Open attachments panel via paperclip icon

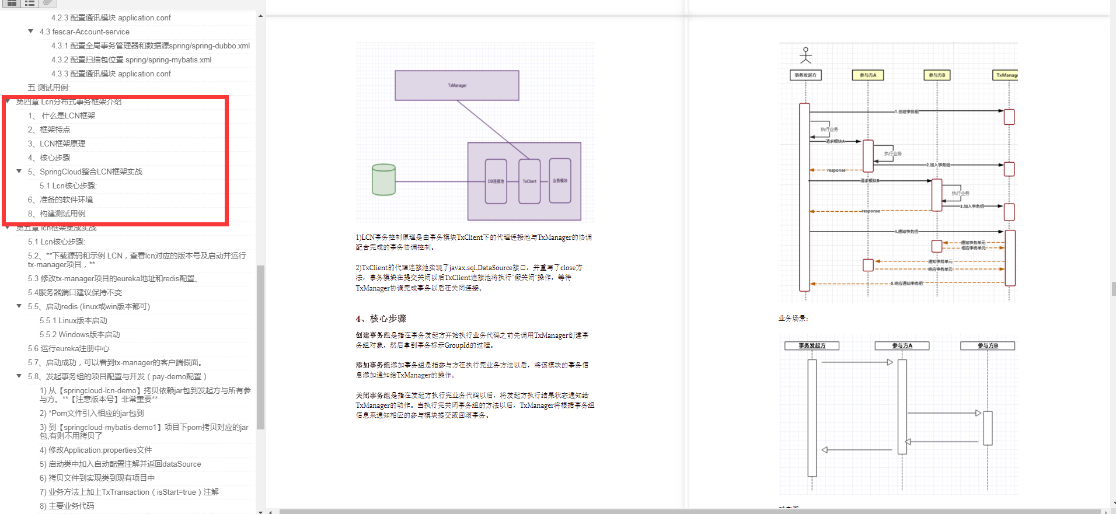click(x=48, y=3)
